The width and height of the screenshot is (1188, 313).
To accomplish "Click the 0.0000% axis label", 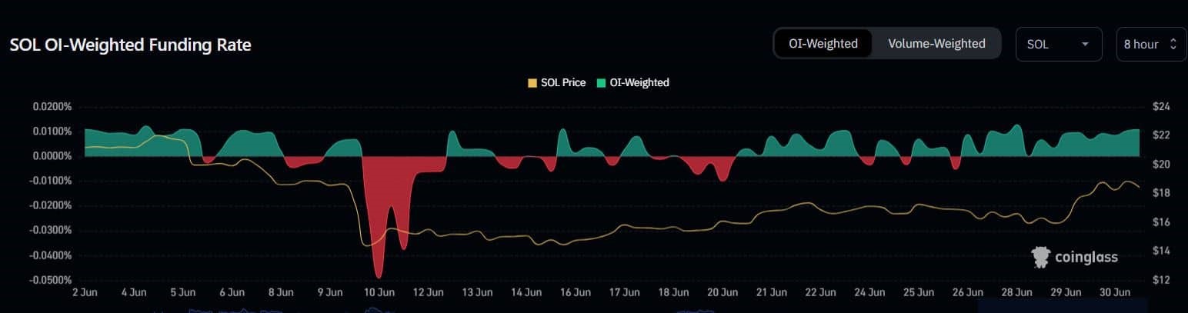I will pos(51,156).
